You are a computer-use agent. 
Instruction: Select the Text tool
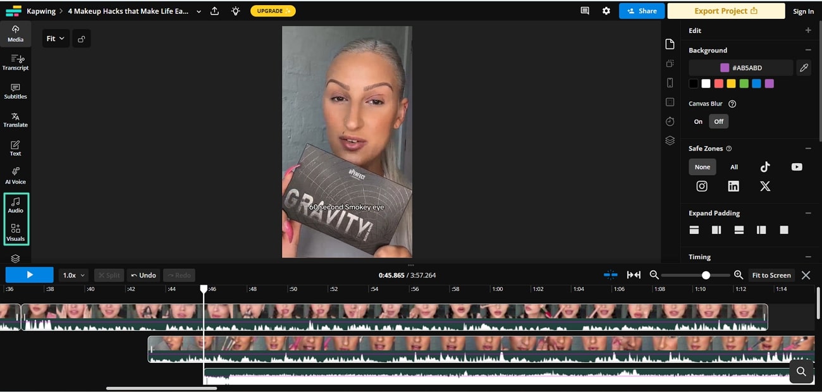[x=15, y=148]
